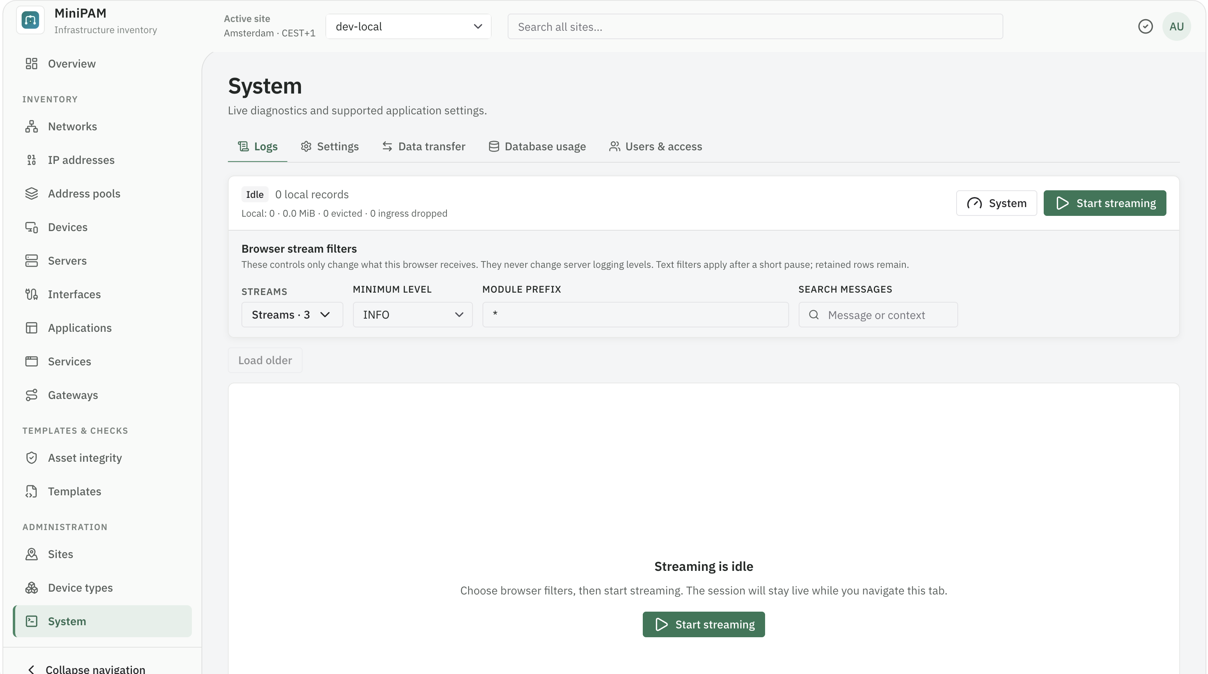Open the Overview page icon
Screen dimensions: 1208x674
(32, 64)
